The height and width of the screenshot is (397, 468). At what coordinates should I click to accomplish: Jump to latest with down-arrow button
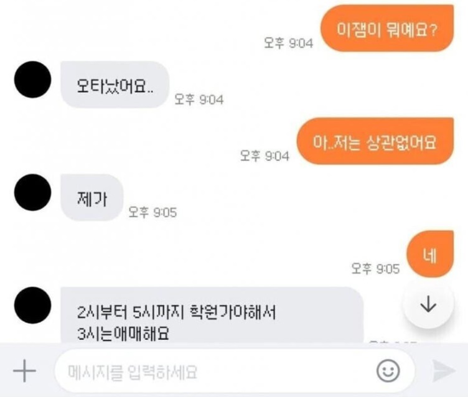428,304
